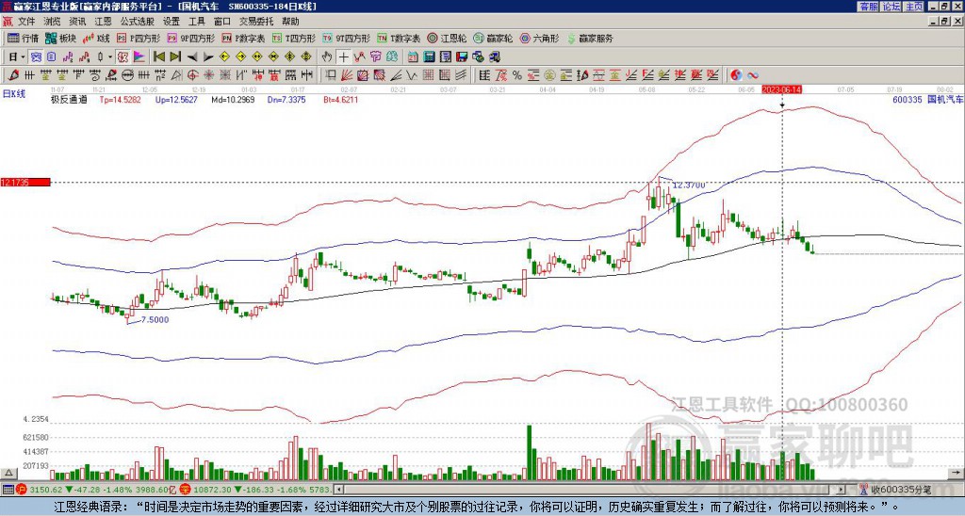Viewport: 965px width, 516px height.
Task: Expand the 日 period dropdown arrow
Action: tap(24, 57)
